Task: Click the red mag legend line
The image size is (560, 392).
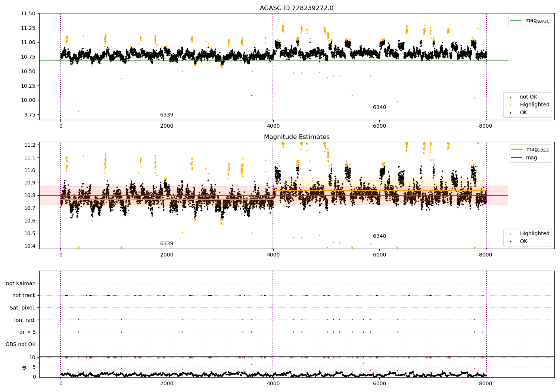Action: [x=517, y=158]
